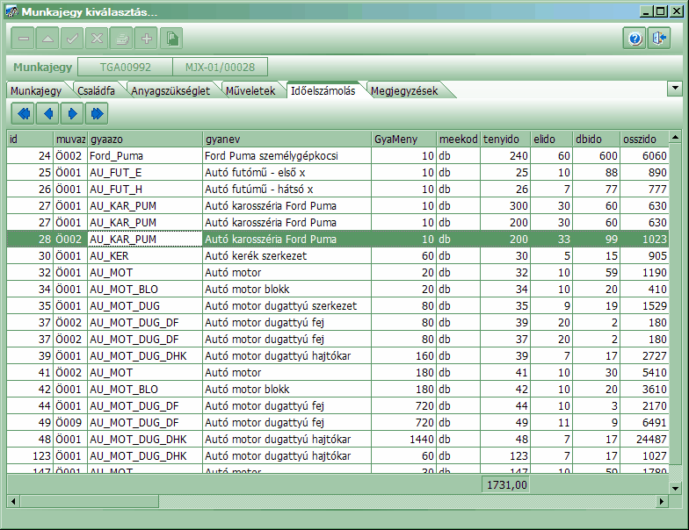Click the 1731,00 total field
Viewport: 689px width, 530px height.
point(506,484)
